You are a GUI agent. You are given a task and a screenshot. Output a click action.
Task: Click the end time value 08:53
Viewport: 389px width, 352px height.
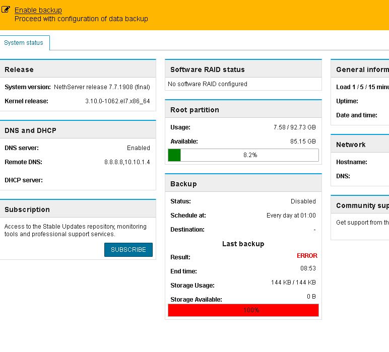308,268
